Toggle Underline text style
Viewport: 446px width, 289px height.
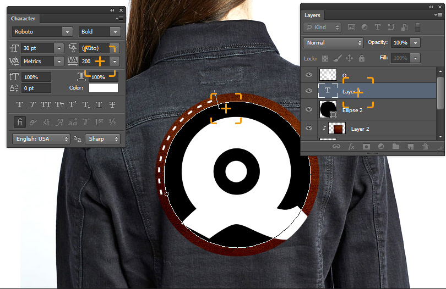(x=99, y=104)
